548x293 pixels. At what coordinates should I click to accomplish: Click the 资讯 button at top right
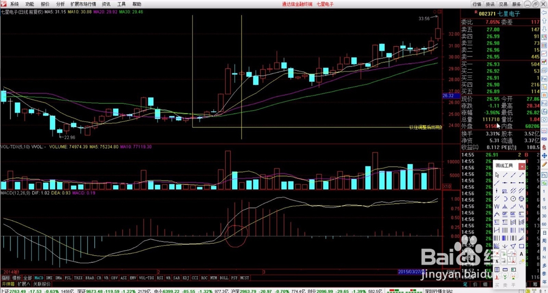490,4
